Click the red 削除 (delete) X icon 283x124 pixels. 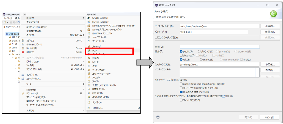(23, 52)
